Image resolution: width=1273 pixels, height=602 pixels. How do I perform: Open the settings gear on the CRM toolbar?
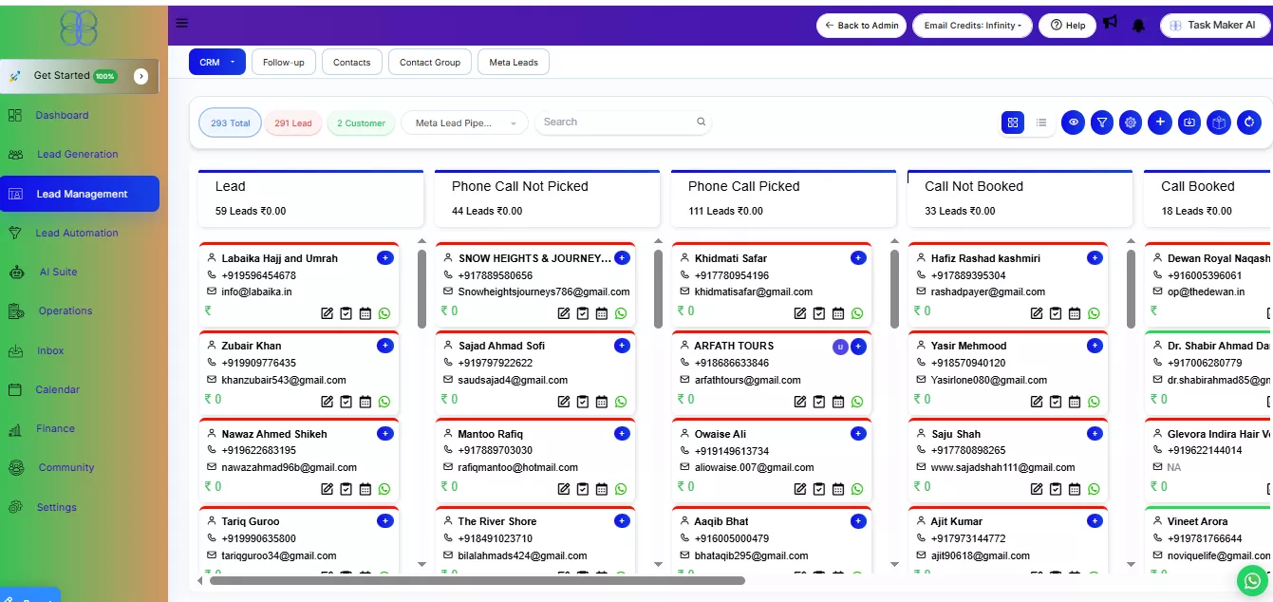pyautogui.click(x=1130, y=122)
